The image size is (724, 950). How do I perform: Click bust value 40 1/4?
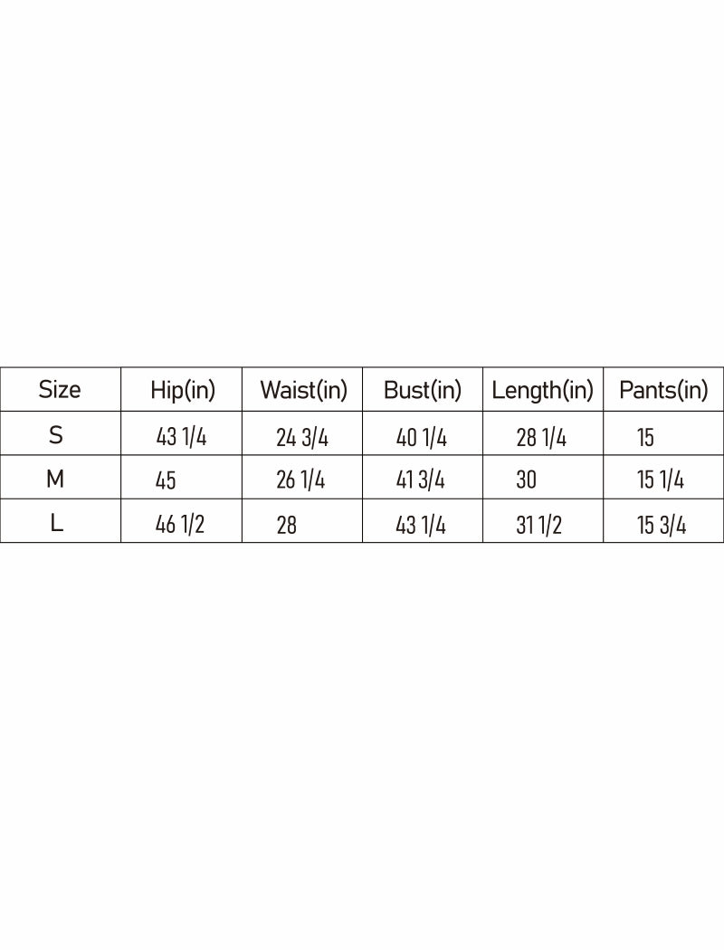pos(422,438)
